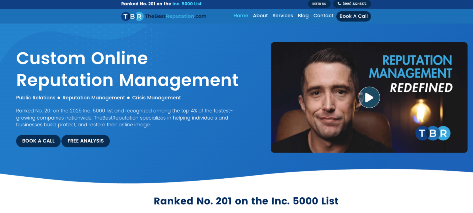This screenshot has width=473, height=213.
Task: Open the Home menu item
Action: [241, 16]
